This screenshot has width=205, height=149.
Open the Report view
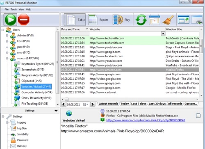[98, 20]
